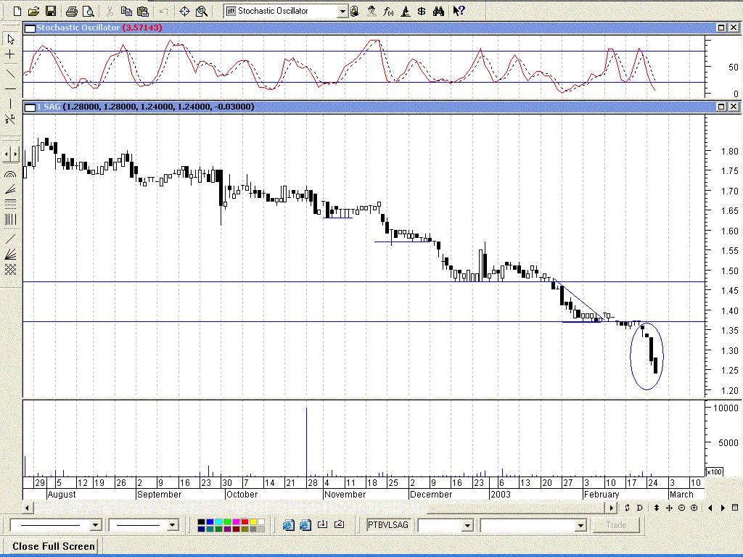
Task: Pick the yellow color swatch
Action: point(253,521)
